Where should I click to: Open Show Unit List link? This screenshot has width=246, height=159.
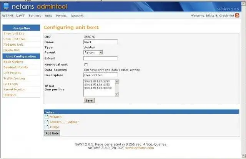(x=14, y=33)
